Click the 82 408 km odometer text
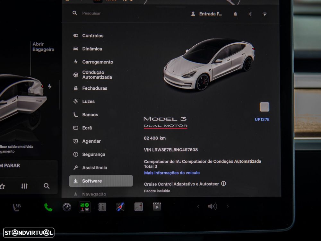This screenshot has height=241, width=321. 155,138
